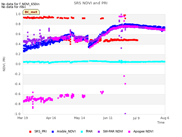
Task: Click the Jun 11 x-axis label
Action: coord(108,118)
